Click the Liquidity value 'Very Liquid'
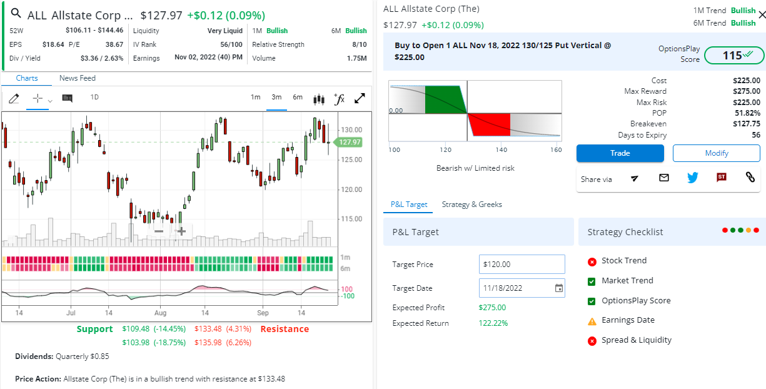The image size is (766, 389). click(225, 31)
